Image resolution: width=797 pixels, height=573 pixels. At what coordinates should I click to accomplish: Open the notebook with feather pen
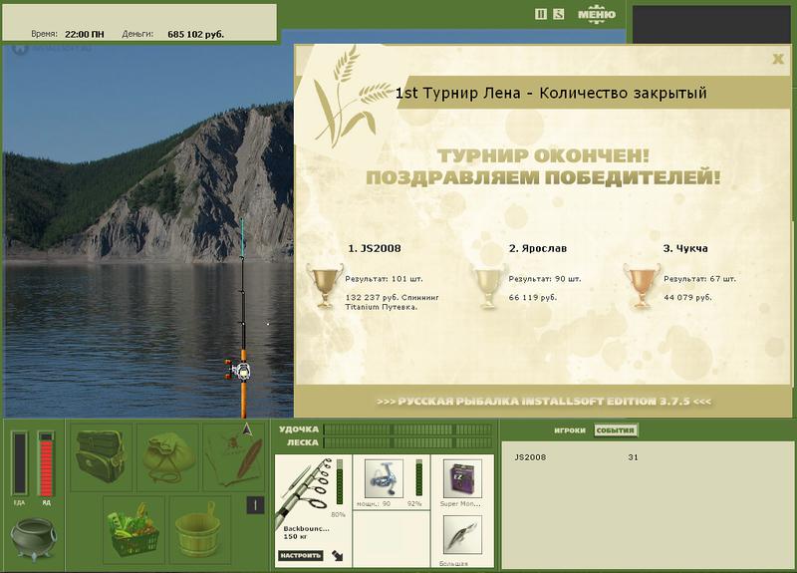235,456
